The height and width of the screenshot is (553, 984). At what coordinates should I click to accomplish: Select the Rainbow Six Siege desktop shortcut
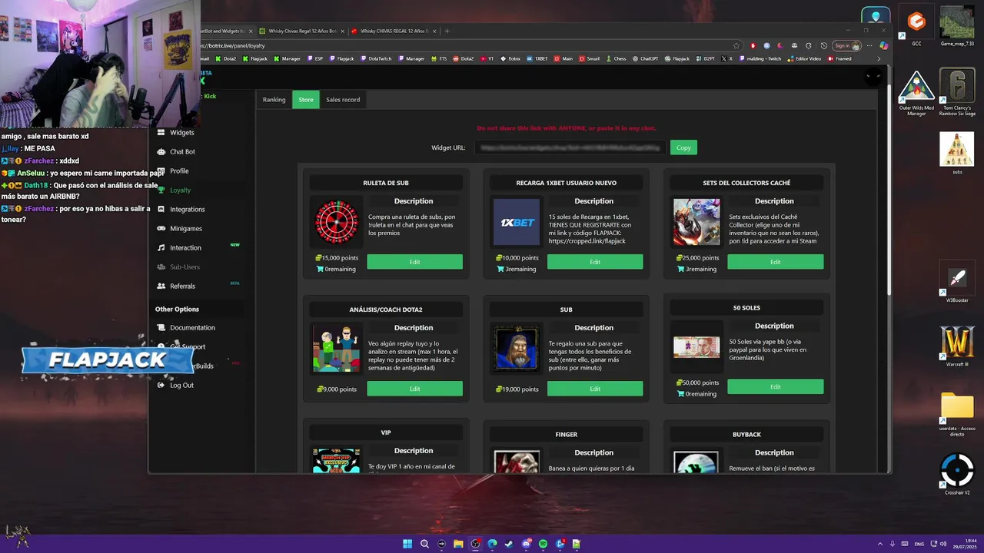[957, 93]
